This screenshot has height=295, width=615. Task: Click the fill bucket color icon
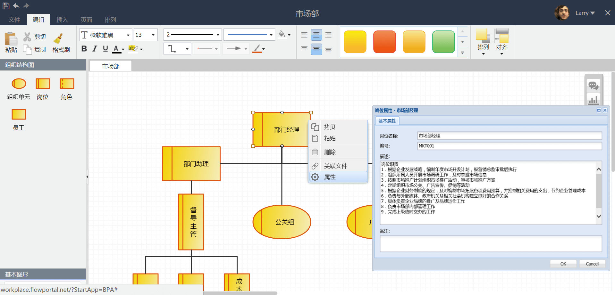(282, 34)
